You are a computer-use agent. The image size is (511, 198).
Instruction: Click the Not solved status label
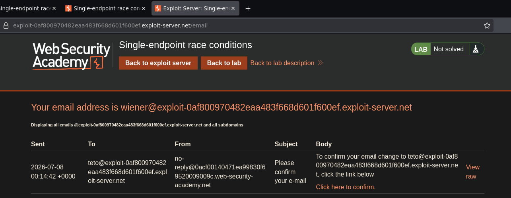click(449, 49)
